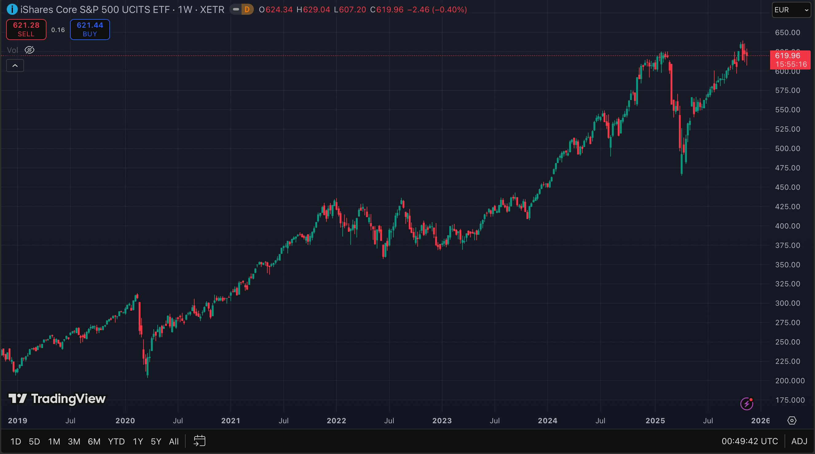This screenshot has height=454, width=815.
Task: Click the purple lightning bolt icon
Action: pos(747,404)
